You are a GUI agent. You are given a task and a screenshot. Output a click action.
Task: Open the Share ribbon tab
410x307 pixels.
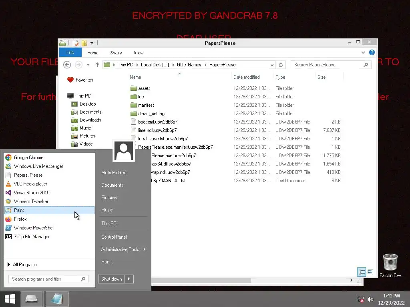click(116, 53)
